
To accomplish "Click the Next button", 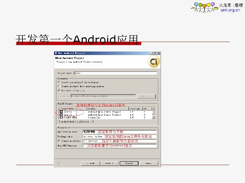I will click(x=109, y=163).
